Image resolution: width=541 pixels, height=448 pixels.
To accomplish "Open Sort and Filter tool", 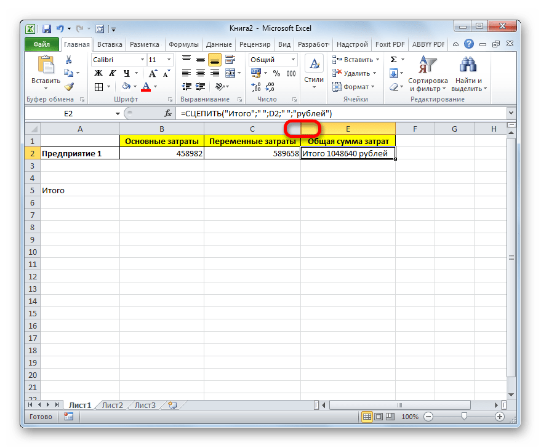I will pyautogui.click(x=427, y=73).
